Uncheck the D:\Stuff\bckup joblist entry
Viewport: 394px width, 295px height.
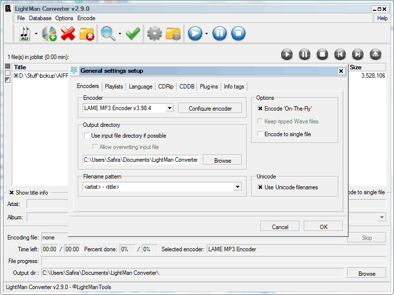(16, 76)
